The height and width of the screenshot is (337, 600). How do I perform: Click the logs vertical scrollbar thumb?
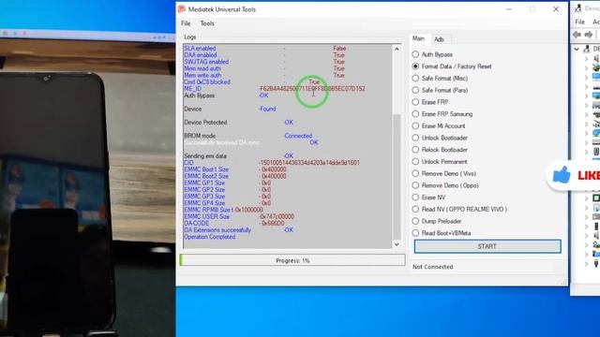[397, 176]
